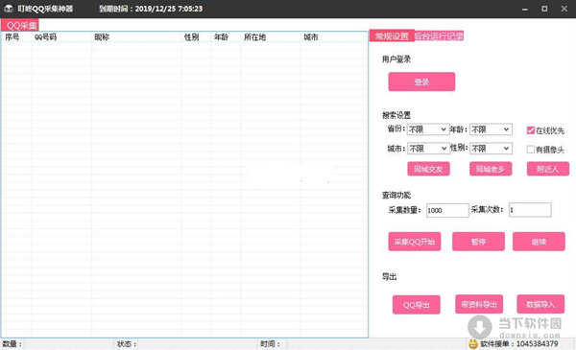Click the 软件接单 contact text
This screenshot has width=576, height=350.
tap(518, 343)
